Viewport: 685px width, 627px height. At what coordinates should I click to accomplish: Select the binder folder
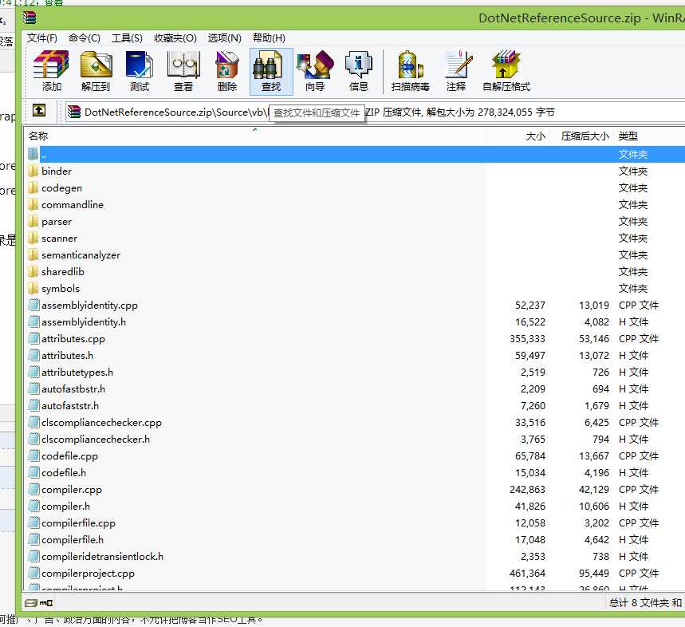[57, 172]
